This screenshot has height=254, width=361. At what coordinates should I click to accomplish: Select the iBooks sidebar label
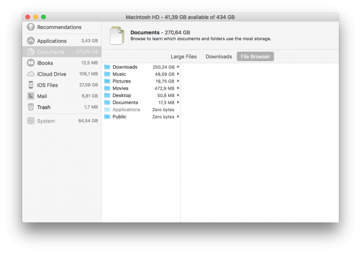pos(45,63)
